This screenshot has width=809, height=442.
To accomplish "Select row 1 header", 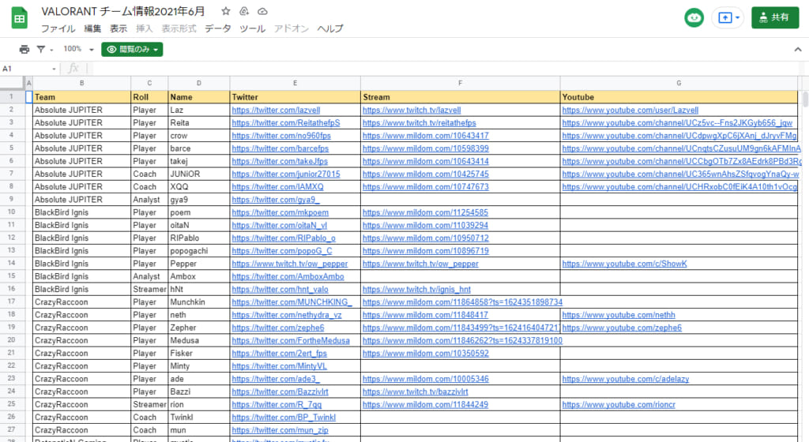I will [x=11, y=97].
